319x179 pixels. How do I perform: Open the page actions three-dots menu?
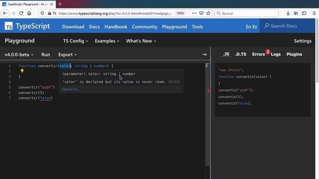pos(194,13)
